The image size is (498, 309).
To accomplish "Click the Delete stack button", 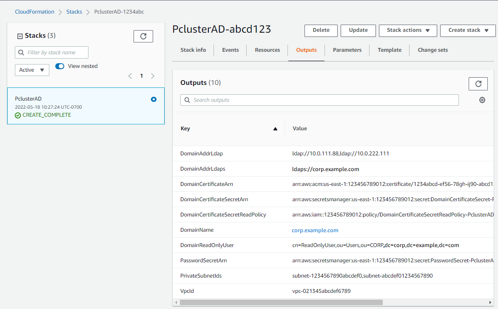I will (321, 31).
